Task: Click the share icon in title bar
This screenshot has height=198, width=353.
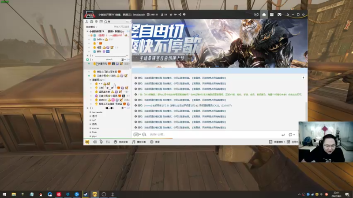Action: click(x=180, y=15)
